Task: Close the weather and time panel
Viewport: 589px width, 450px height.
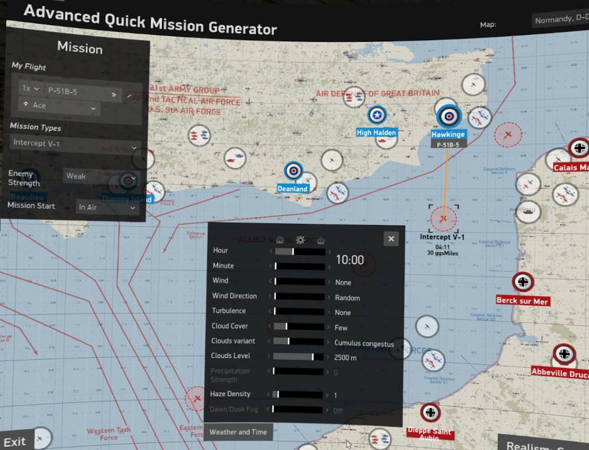Action: tap(391, 239)
